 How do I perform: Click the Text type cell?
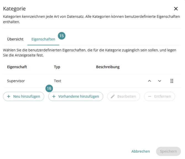click(58, 81)
